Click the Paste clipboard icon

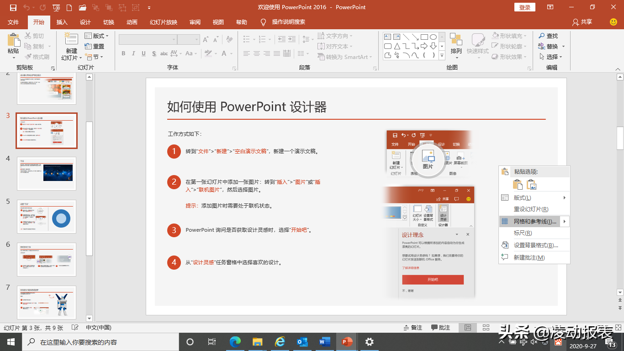pyautogui.click(x=13, y=39)
